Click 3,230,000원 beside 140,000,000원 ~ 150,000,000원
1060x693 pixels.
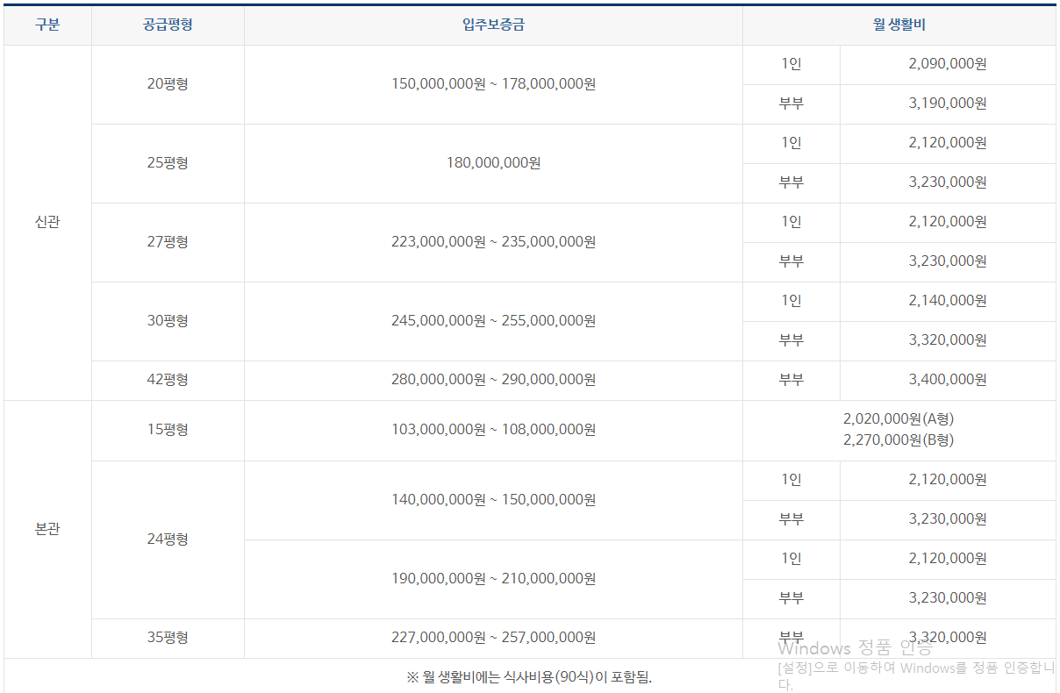(x=948, y=519)
